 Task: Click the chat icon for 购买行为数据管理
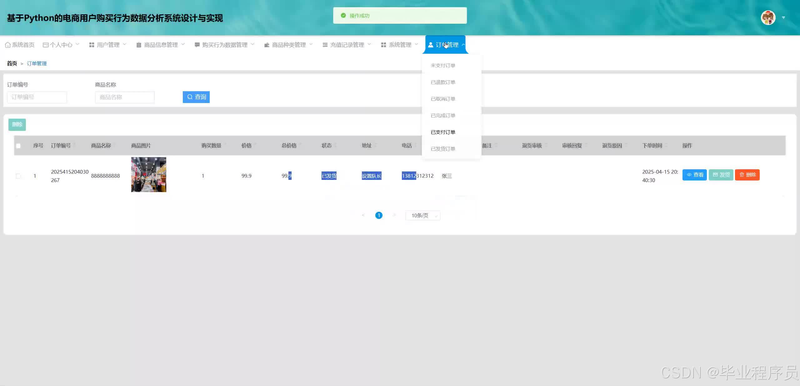(x=197, y=45)
